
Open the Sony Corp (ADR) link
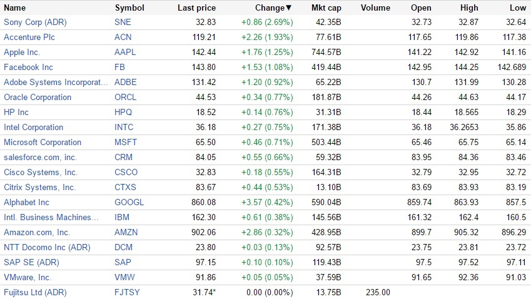coord(35,22)
